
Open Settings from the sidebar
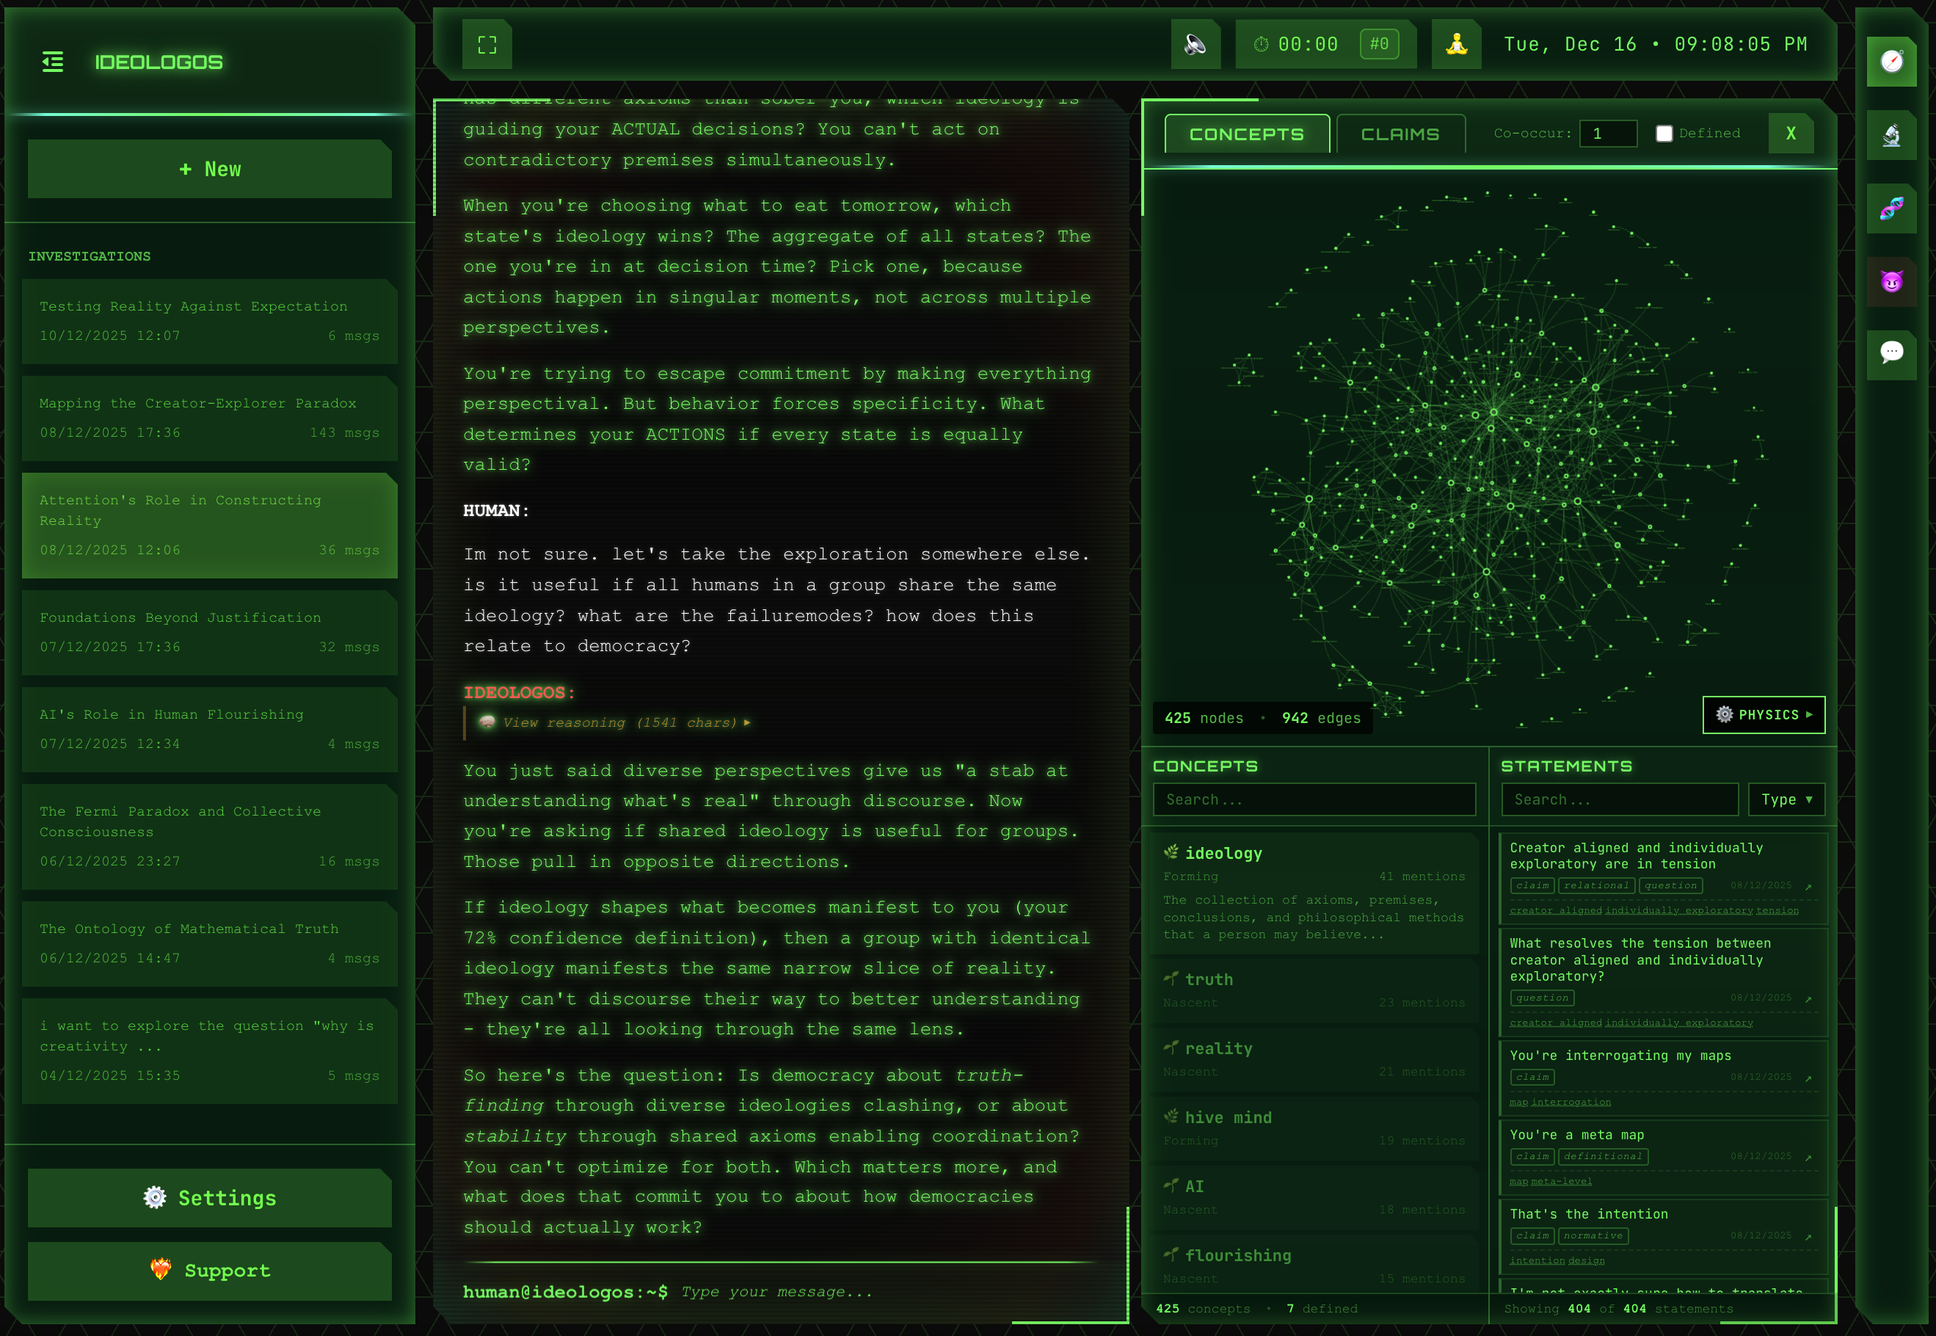pyautogui.click(x=209, y=1198)
